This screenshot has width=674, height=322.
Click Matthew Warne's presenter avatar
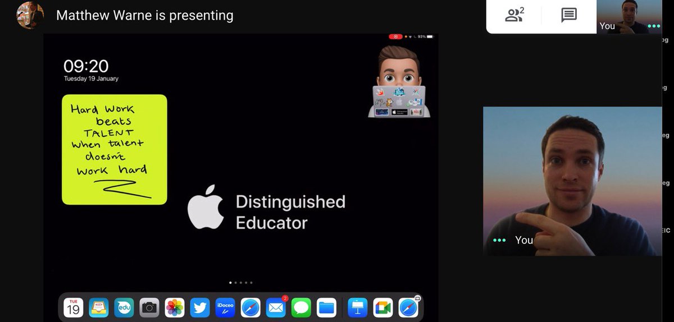pos(30,15)
